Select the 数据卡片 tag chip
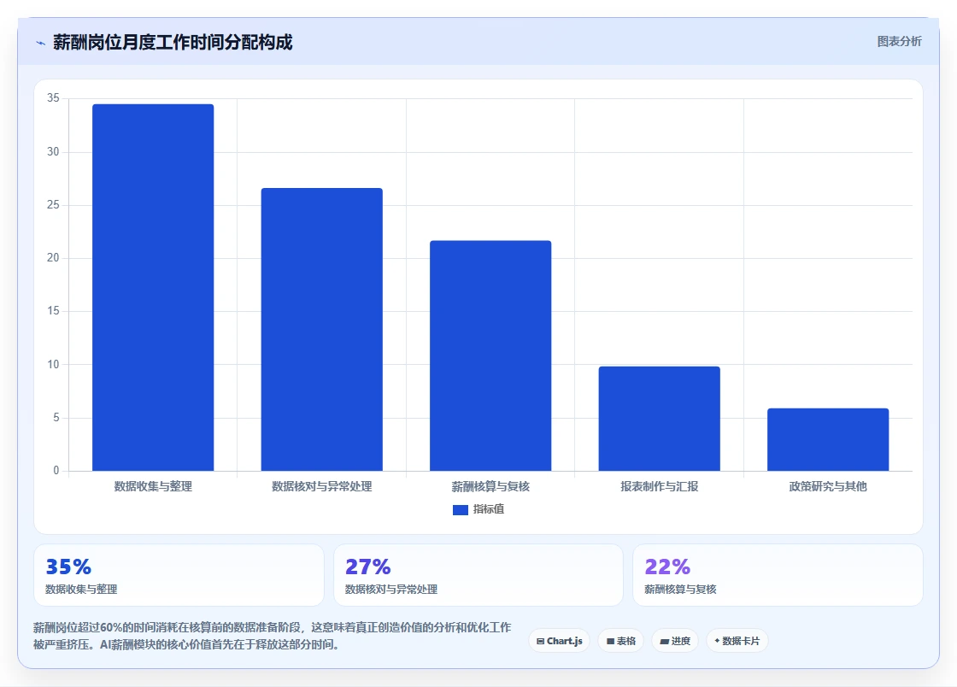Screen dimensions: 957x687 [737, 641]
